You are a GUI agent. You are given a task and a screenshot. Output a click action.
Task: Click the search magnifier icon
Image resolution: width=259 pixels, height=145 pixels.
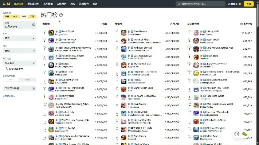point(179,4)
